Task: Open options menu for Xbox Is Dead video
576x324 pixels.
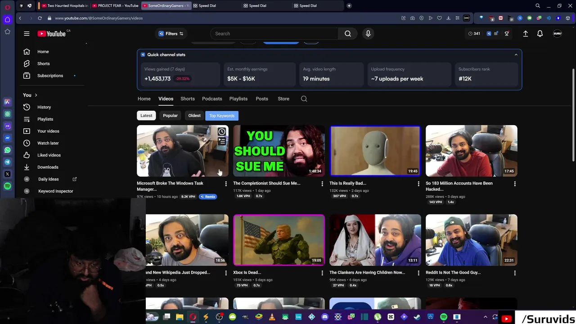Action: coord(322,273)
